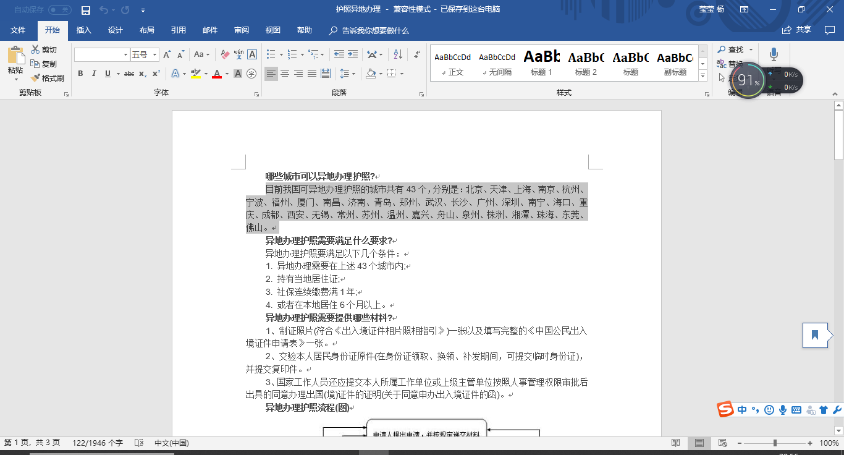
Task: Apply the 无间隔 style
Action: [x=497, y=63]
